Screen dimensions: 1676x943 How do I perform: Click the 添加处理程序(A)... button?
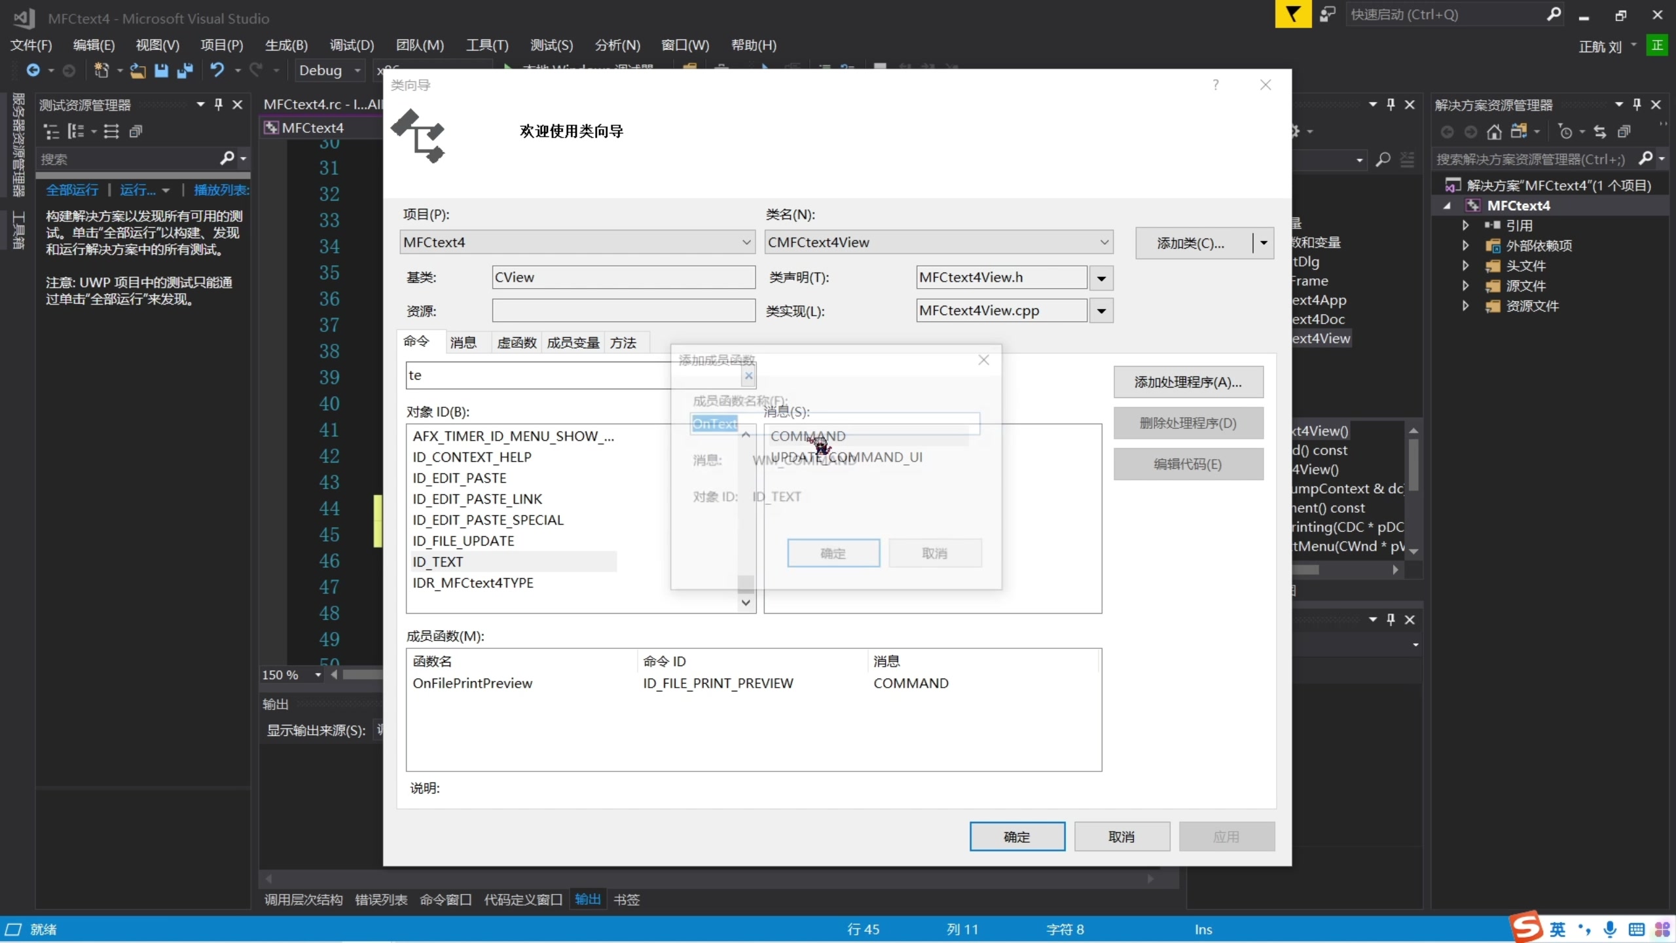[x=1188, y=382]
